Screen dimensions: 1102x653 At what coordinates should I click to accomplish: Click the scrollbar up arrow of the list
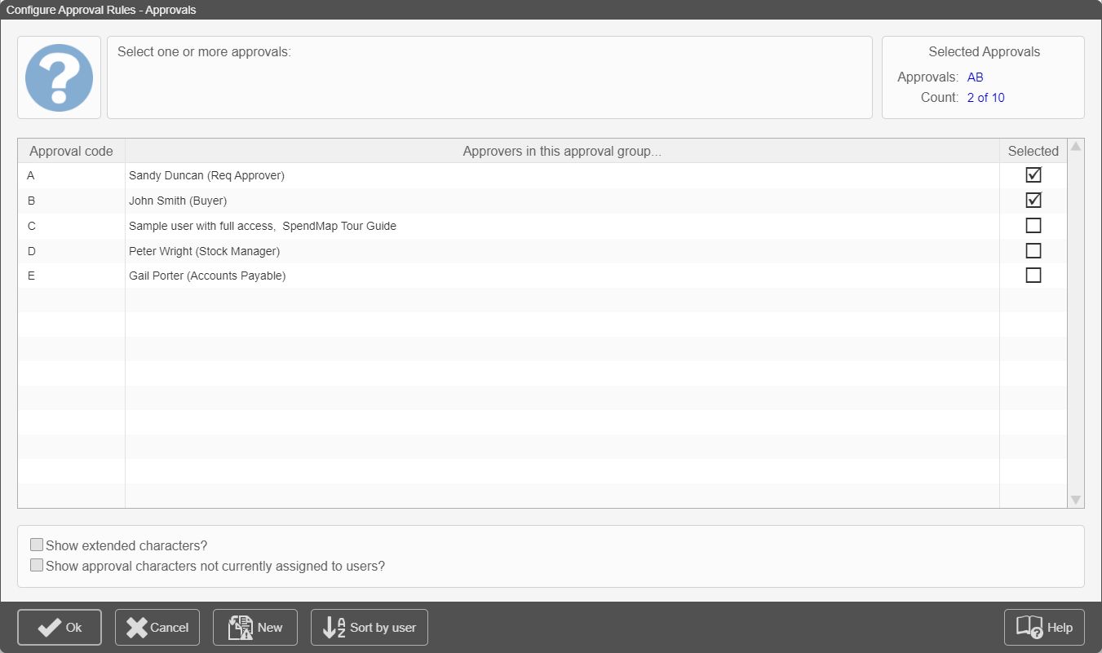pyautogui.click(x=1076, y=147)
